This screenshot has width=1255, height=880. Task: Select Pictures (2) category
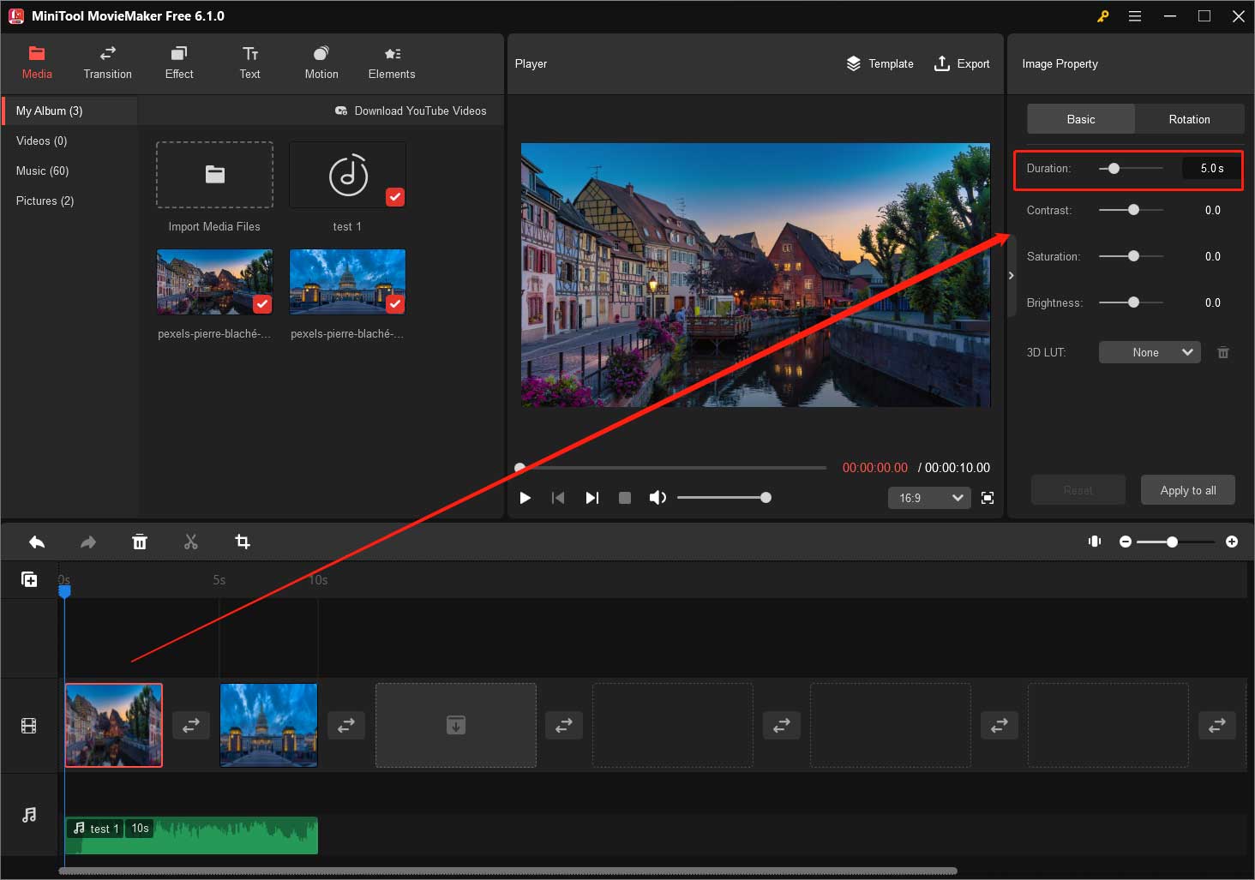pos(69,201)
